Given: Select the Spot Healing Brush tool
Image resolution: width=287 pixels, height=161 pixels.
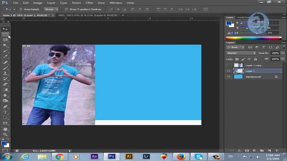Looking at the screenshot, I should 5,62.
